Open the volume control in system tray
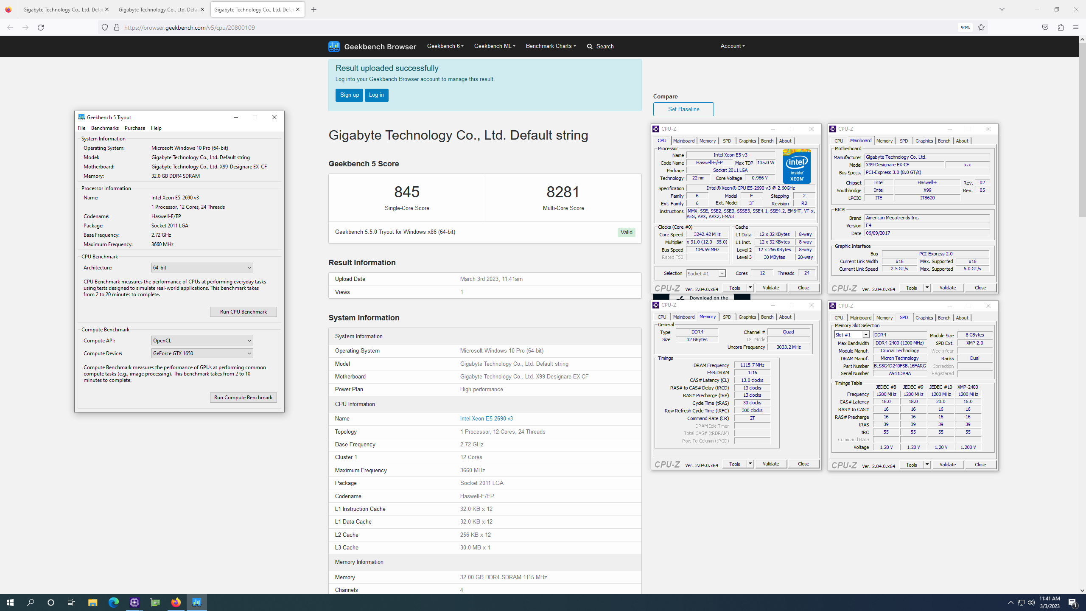The height and width of the screenshot is (611, 1086). tap(1031, 603)
